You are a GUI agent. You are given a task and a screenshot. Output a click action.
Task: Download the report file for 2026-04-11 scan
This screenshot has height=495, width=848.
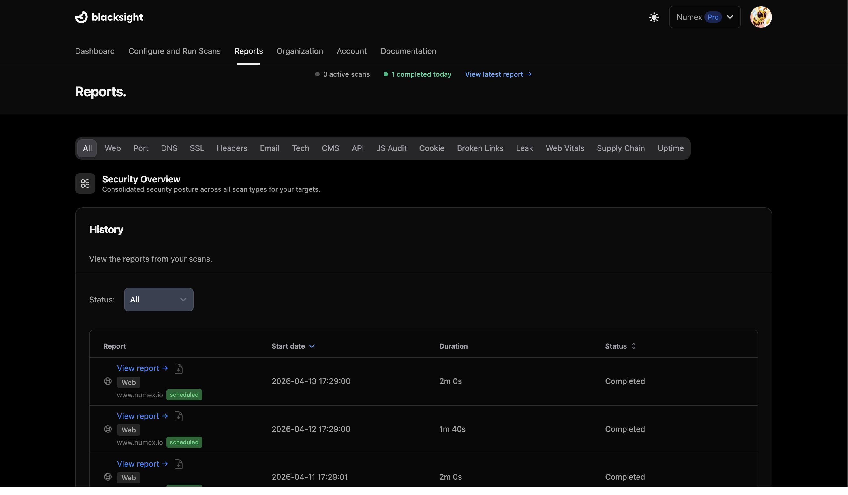[178, 464]
